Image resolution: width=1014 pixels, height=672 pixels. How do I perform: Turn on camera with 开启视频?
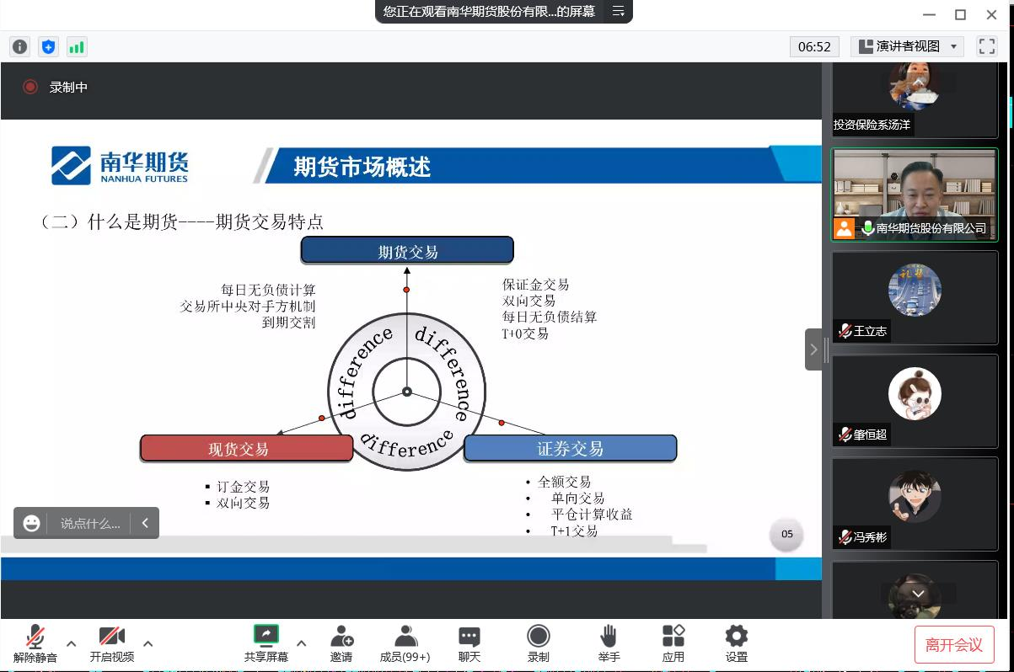[112, 643]
